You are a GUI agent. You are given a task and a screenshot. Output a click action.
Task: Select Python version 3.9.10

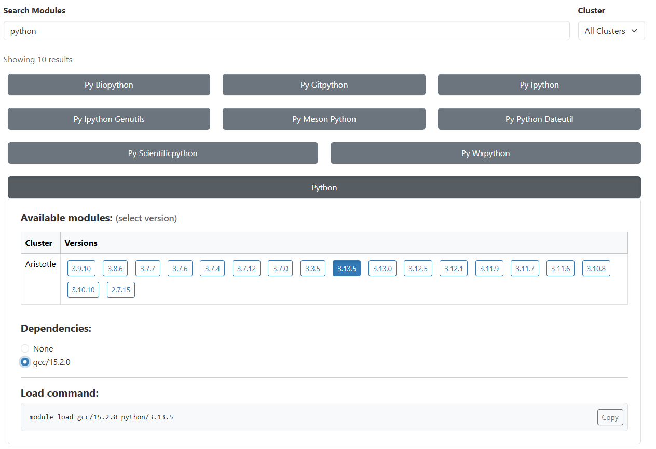(81, 268)
